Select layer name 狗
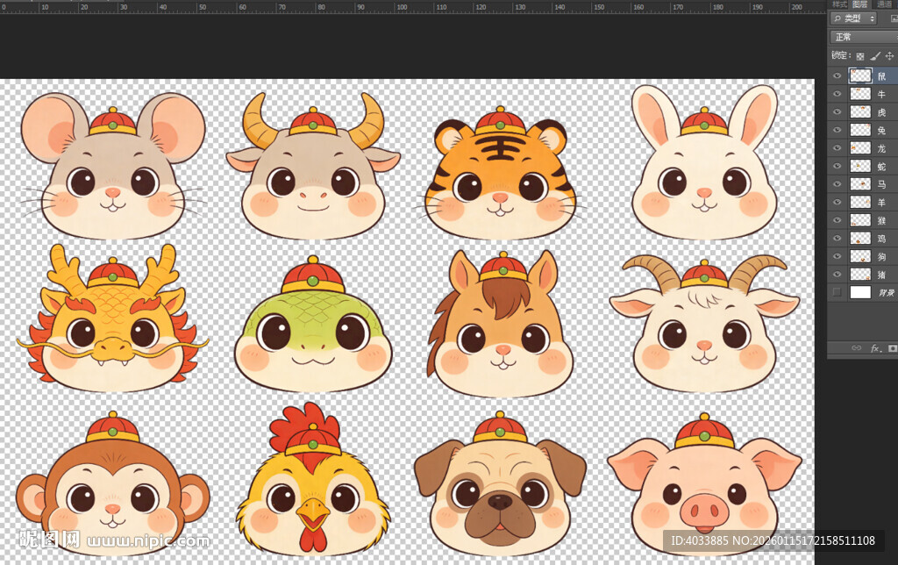 point(882,257)
